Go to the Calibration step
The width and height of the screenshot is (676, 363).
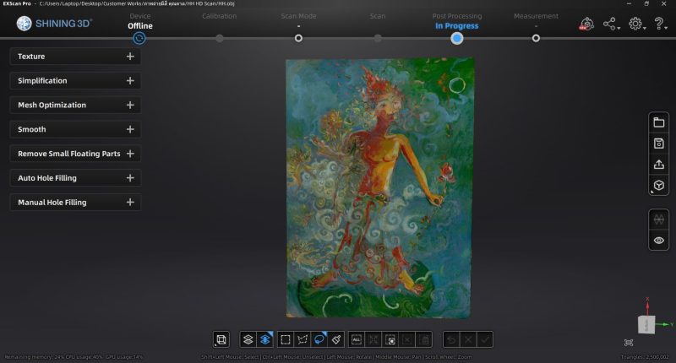tap(219, 16)
